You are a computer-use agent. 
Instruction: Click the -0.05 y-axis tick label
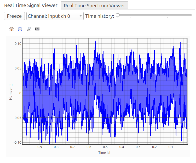[x=18, y=118]
